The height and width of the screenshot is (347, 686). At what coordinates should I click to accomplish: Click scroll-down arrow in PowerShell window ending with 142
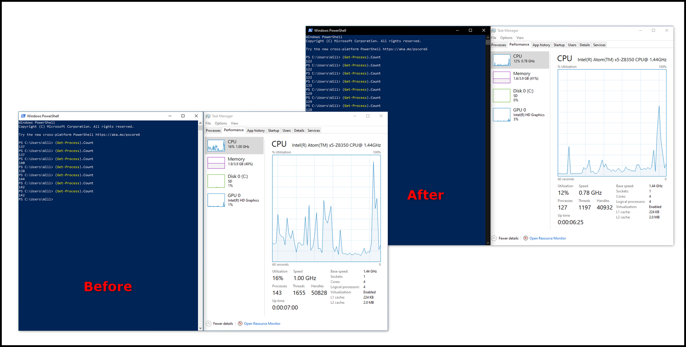200,328
